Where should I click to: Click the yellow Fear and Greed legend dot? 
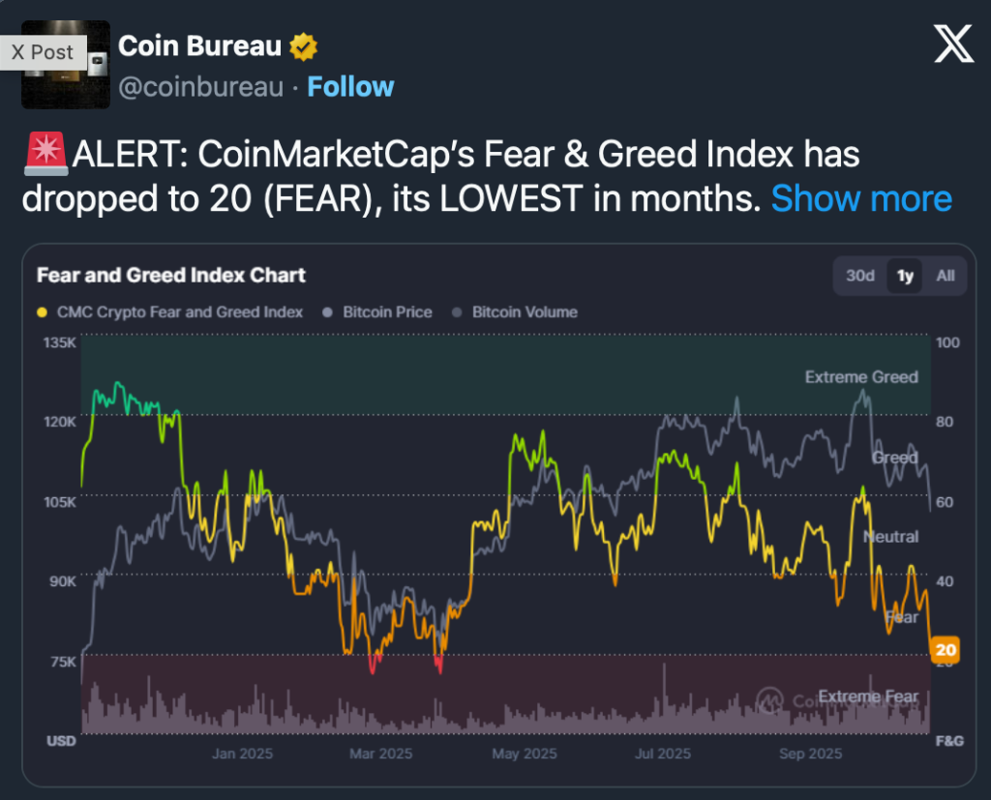pos(42,312)
